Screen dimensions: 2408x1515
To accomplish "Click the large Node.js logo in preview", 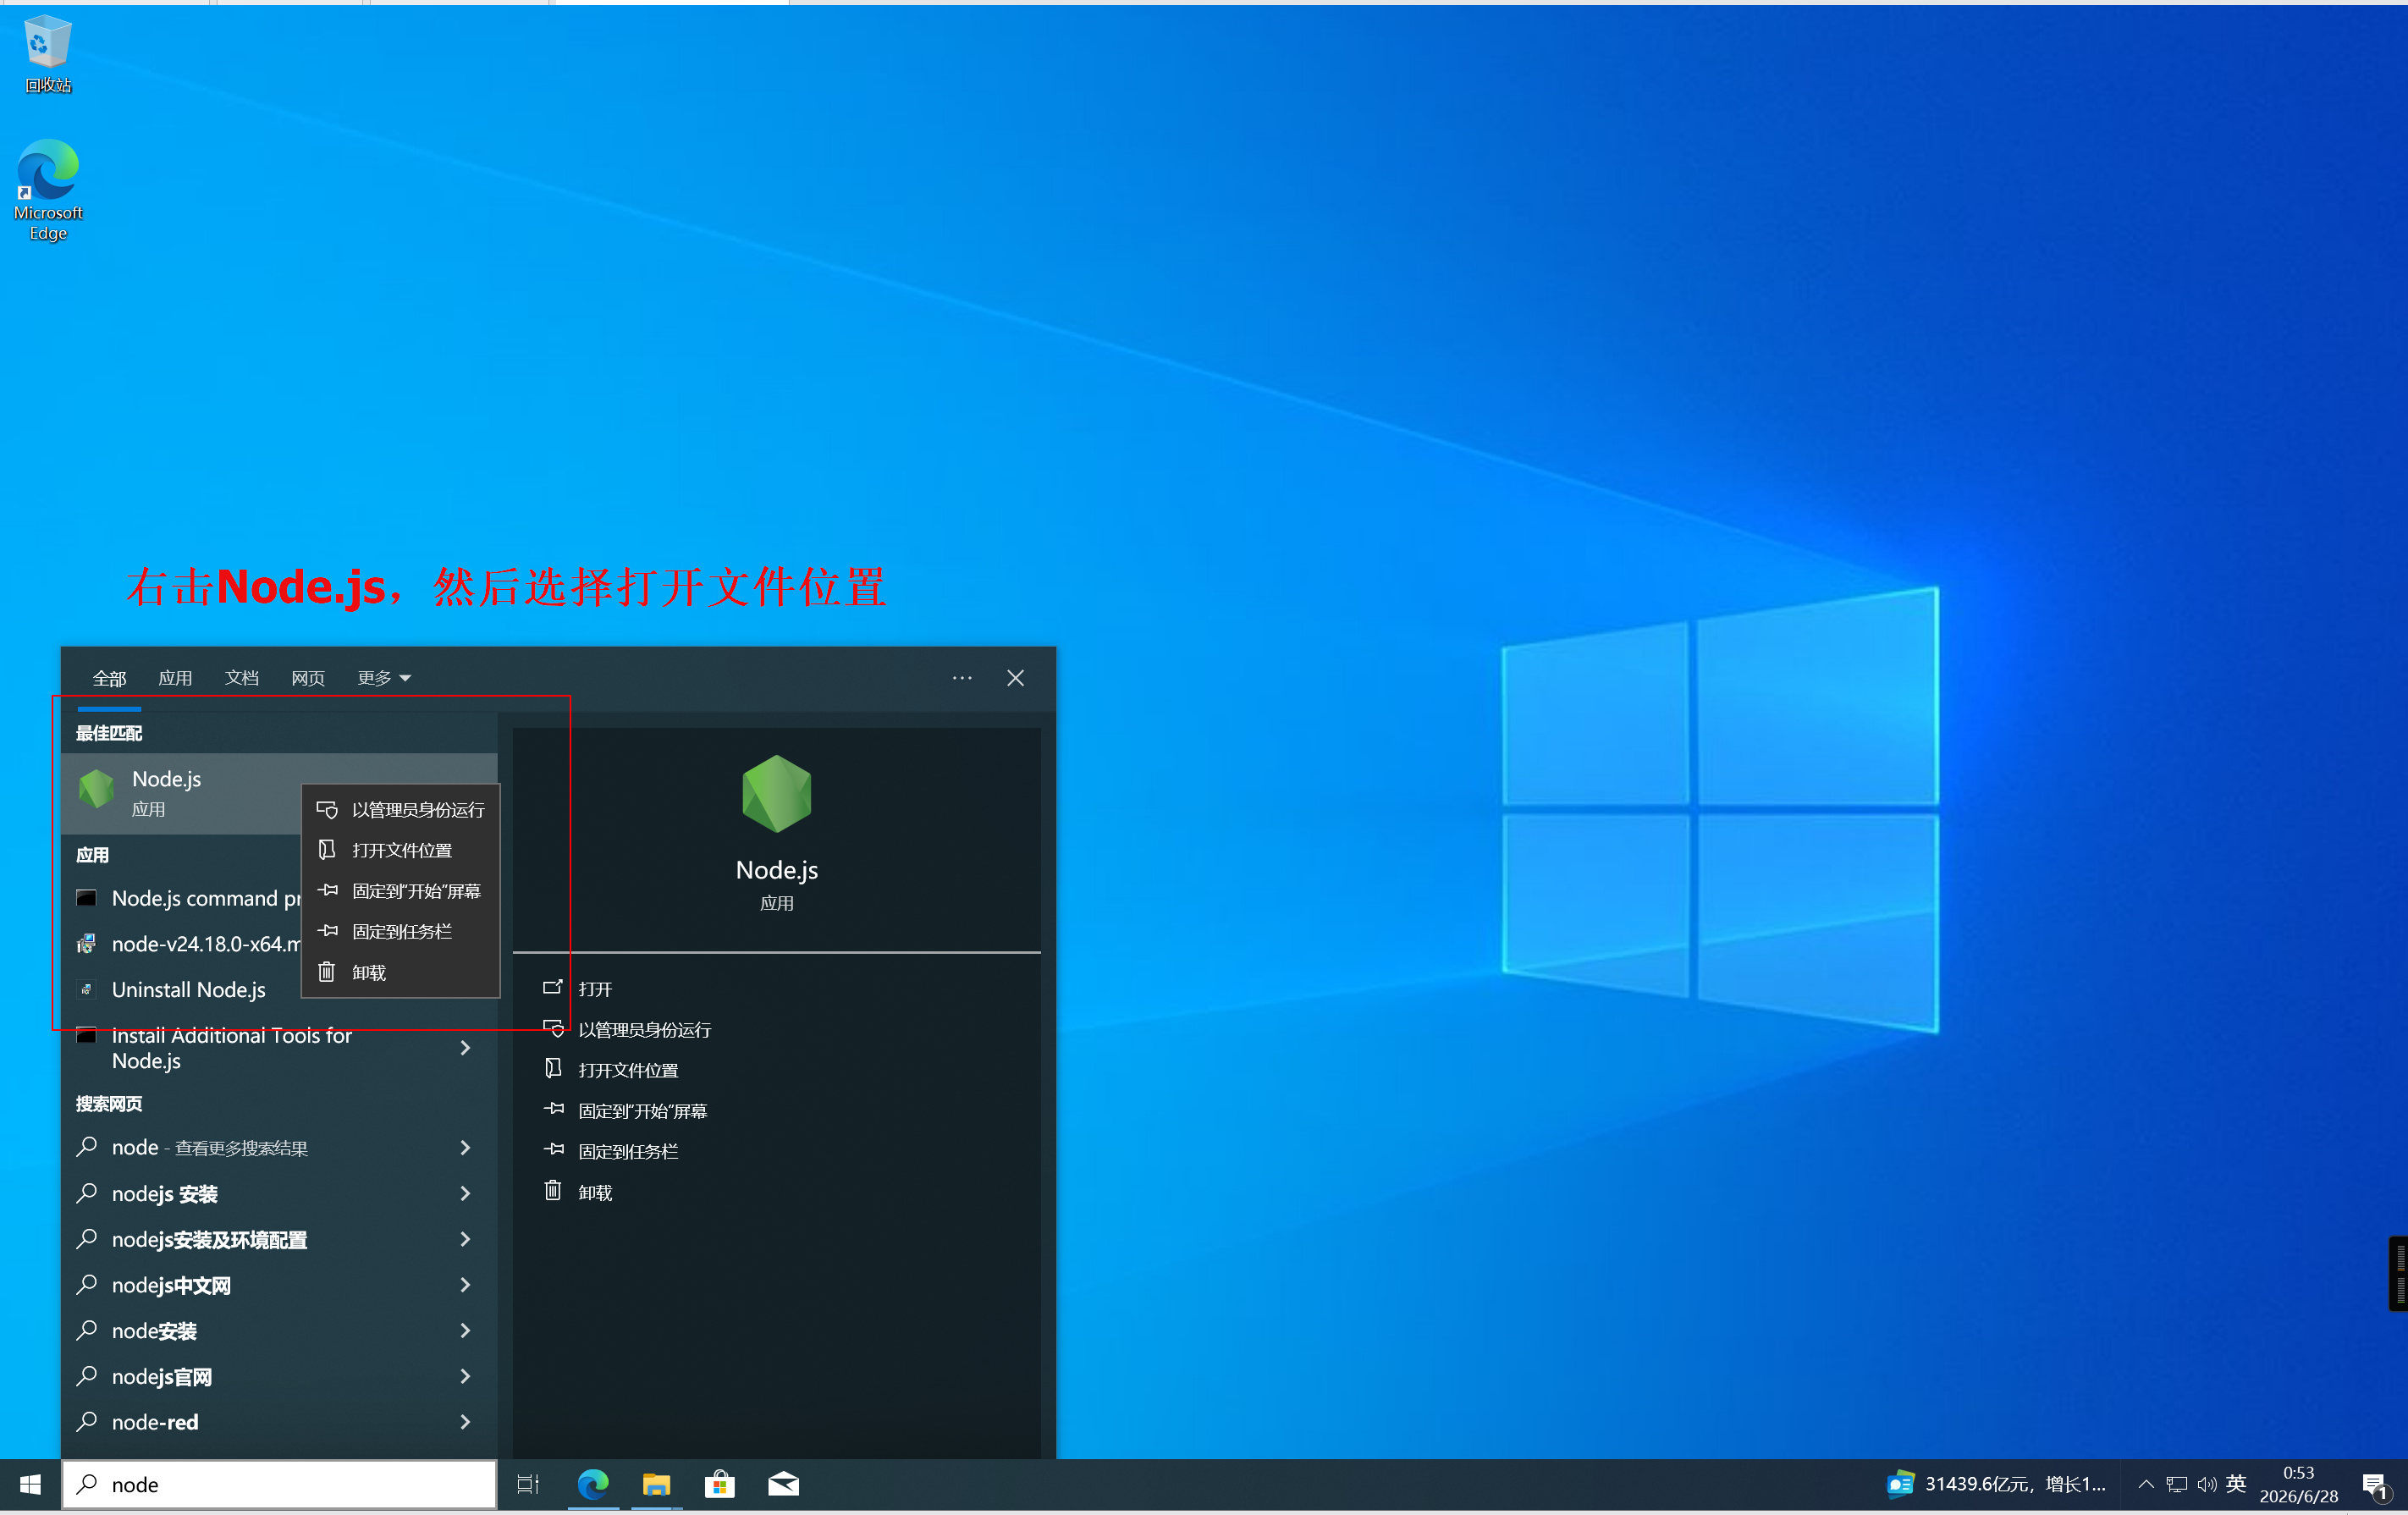I will coord(777,794).
